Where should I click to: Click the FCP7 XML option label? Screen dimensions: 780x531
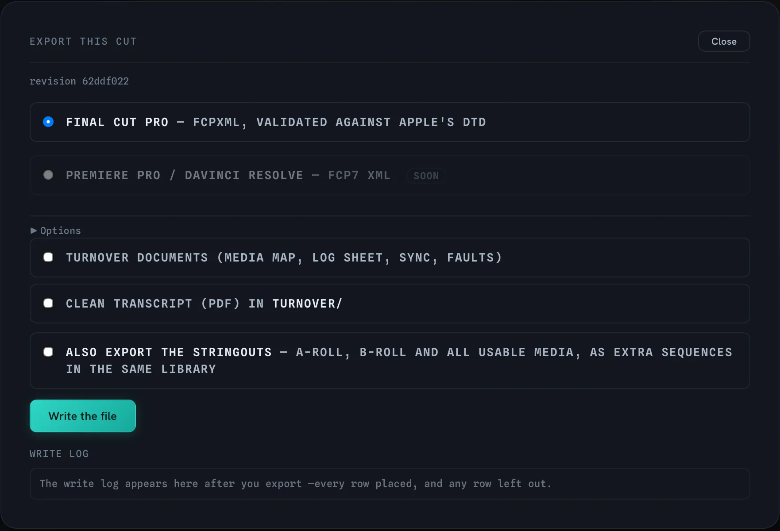[x=228, y=175]
